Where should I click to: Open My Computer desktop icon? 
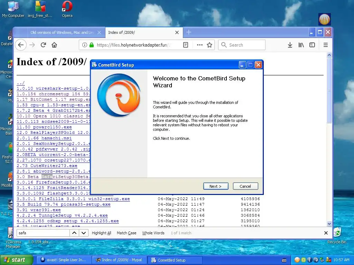13,9
